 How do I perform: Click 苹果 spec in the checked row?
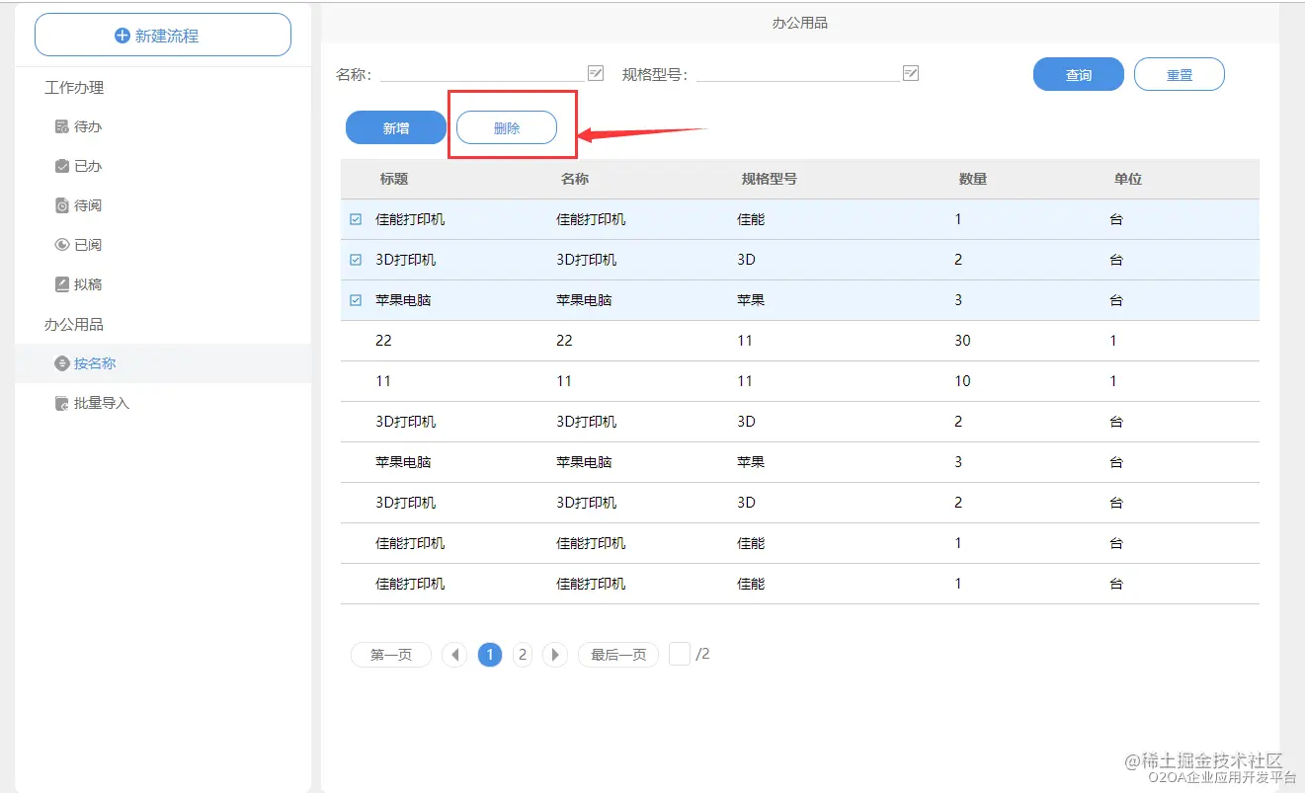[751, 300]
